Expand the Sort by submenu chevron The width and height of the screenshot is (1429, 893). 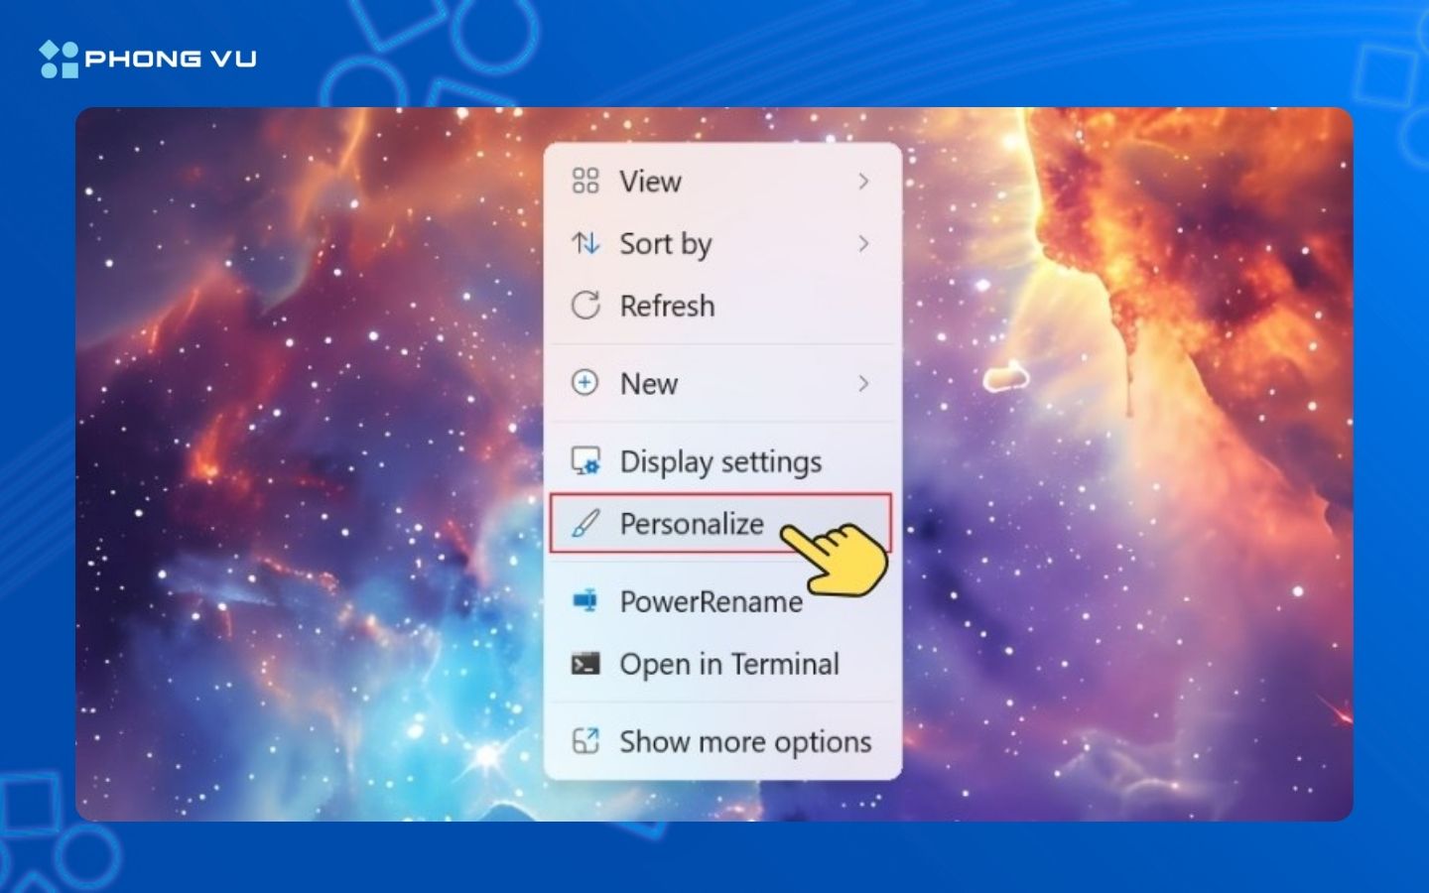(865, 244)
